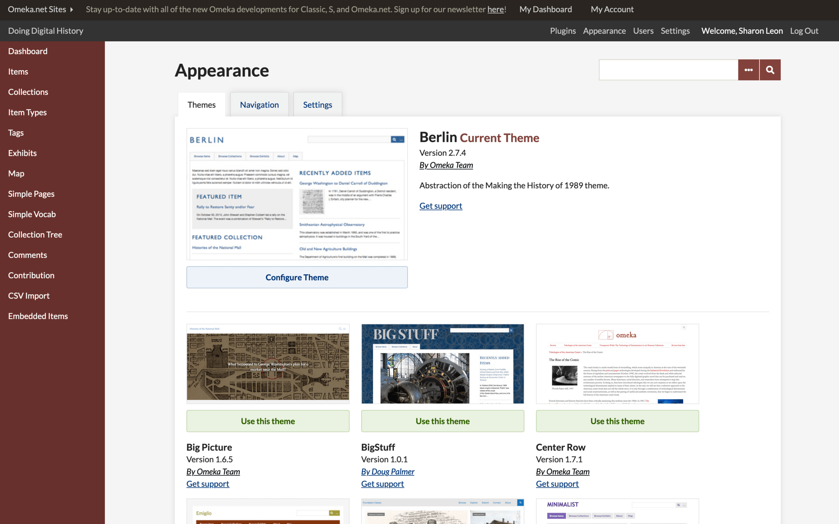This screenshot has width=839, height=524.
Task: Go to Exhibits in the sidebar
Action: 23,153
